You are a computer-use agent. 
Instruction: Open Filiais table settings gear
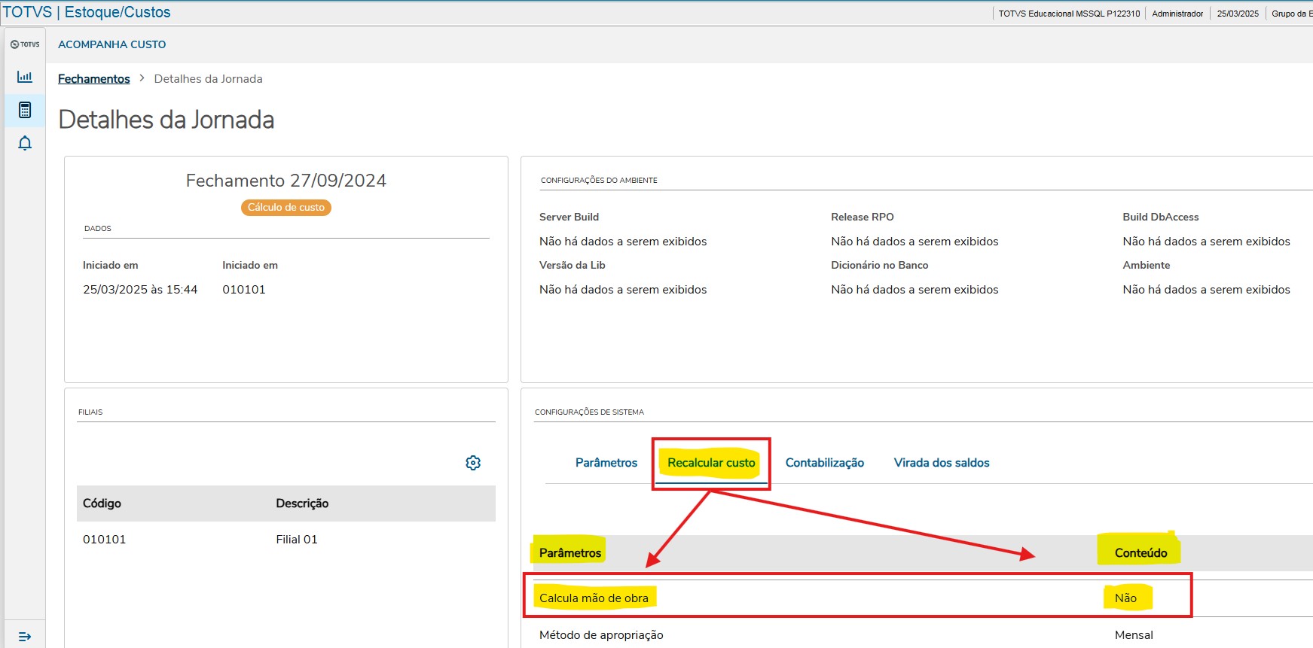click(x=473, y=463)
